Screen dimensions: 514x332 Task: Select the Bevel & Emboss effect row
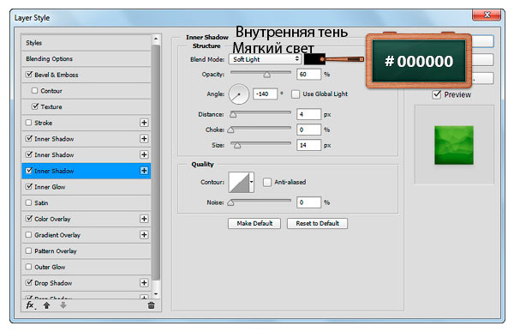coord(87,75)
